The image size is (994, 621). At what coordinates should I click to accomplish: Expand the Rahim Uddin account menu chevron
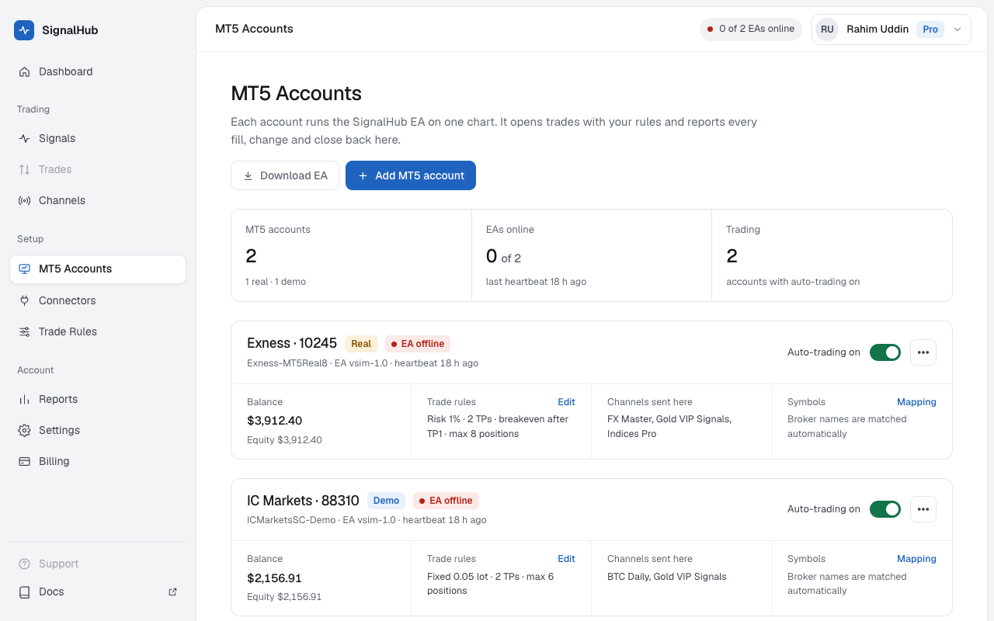[958, 29]
